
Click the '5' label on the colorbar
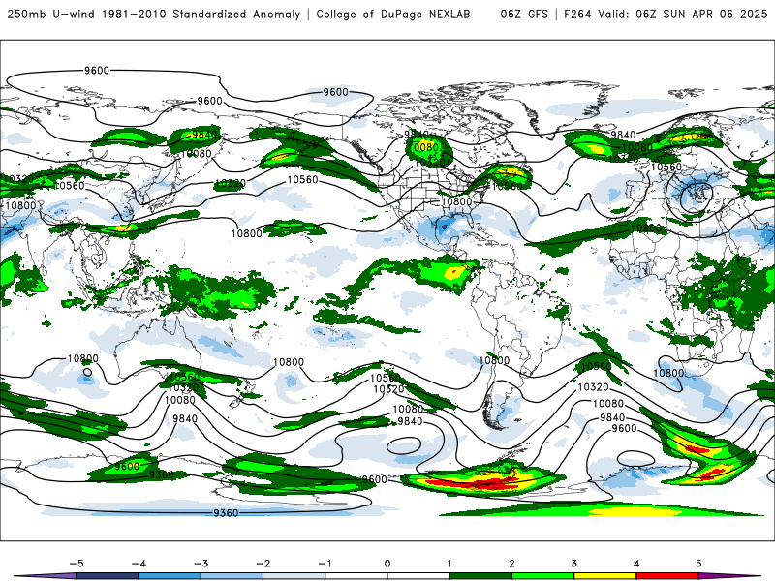click(x=698, y=564)
